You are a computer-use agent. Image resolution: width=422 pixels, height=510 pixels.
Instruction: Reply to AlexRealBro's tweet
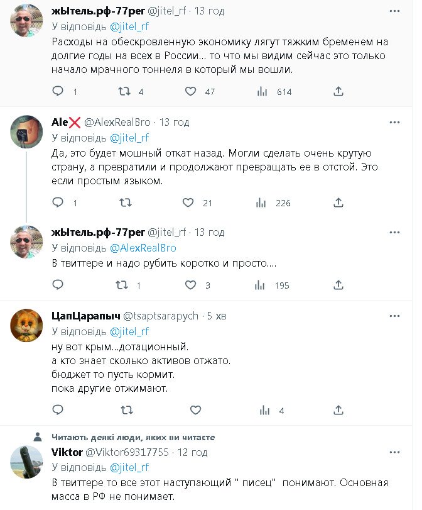(x=58, y=202)
